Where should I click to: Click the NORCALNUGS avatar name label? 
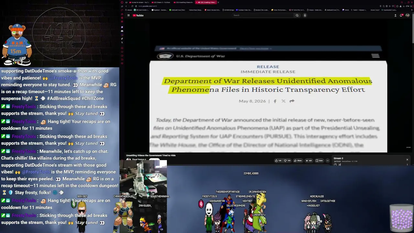(317, 196)
